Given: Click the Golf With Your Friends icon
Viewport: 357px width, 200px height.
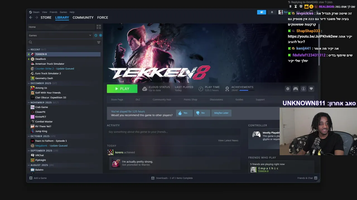Looking at the screenshot, I should click(33, 93).
